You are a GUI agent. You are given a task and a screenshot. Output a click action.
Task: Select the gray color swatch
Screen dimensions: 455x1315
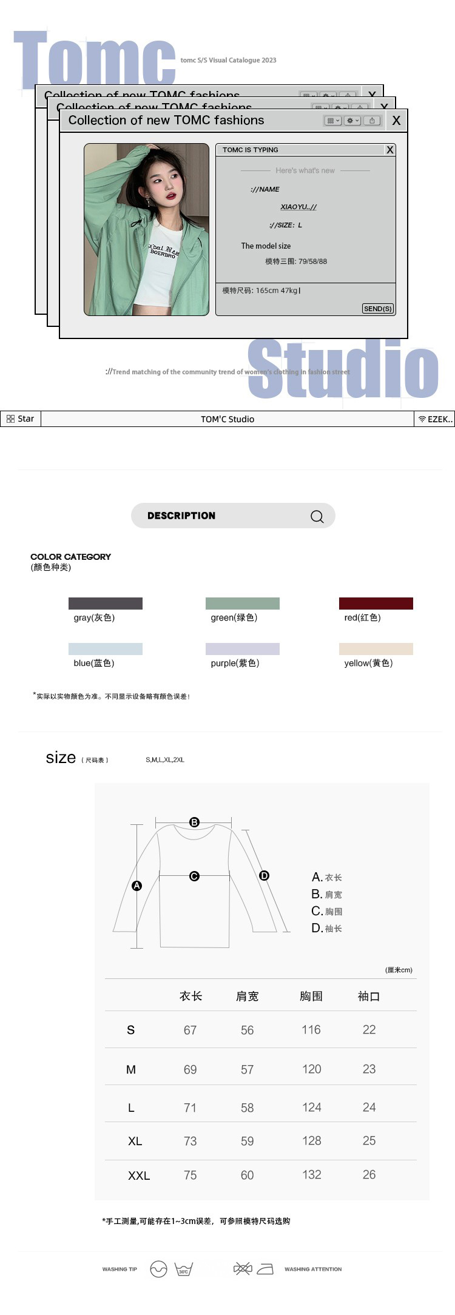point(106,603)
